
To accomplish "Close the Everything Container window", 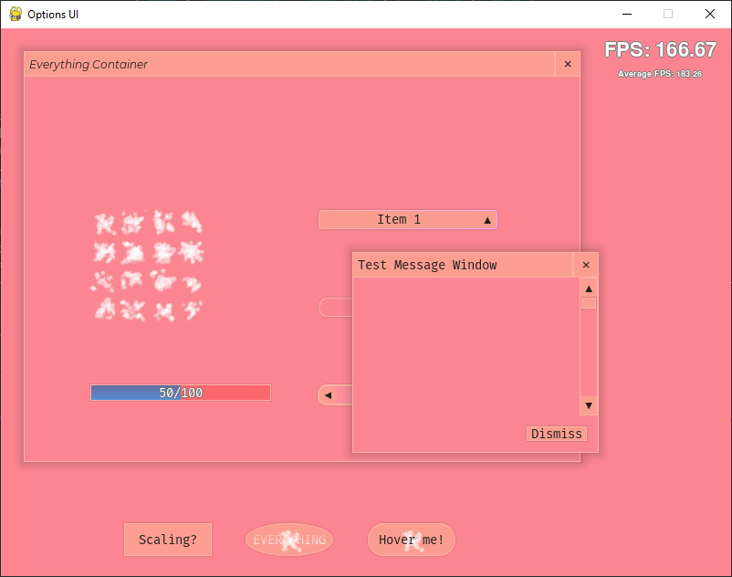I will (x=567, y=64).
